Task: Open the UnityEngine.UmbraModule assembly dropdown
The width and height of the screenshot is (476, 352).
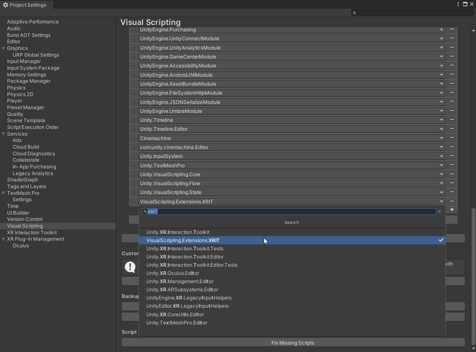Action: 292,111
